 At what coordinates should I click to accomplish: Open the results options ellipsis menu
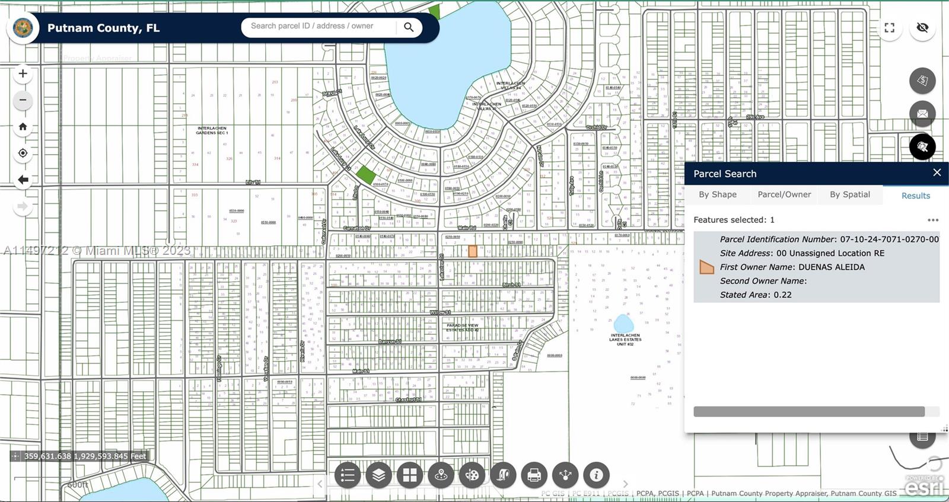tap(933, 220)
